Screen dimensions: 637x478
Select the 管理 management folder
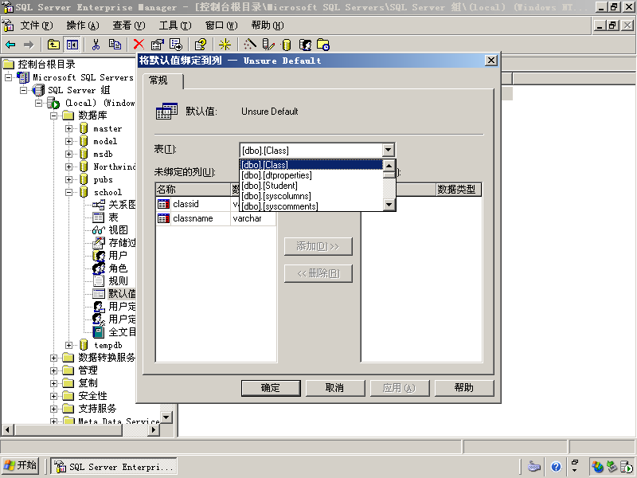click(88, 370)
